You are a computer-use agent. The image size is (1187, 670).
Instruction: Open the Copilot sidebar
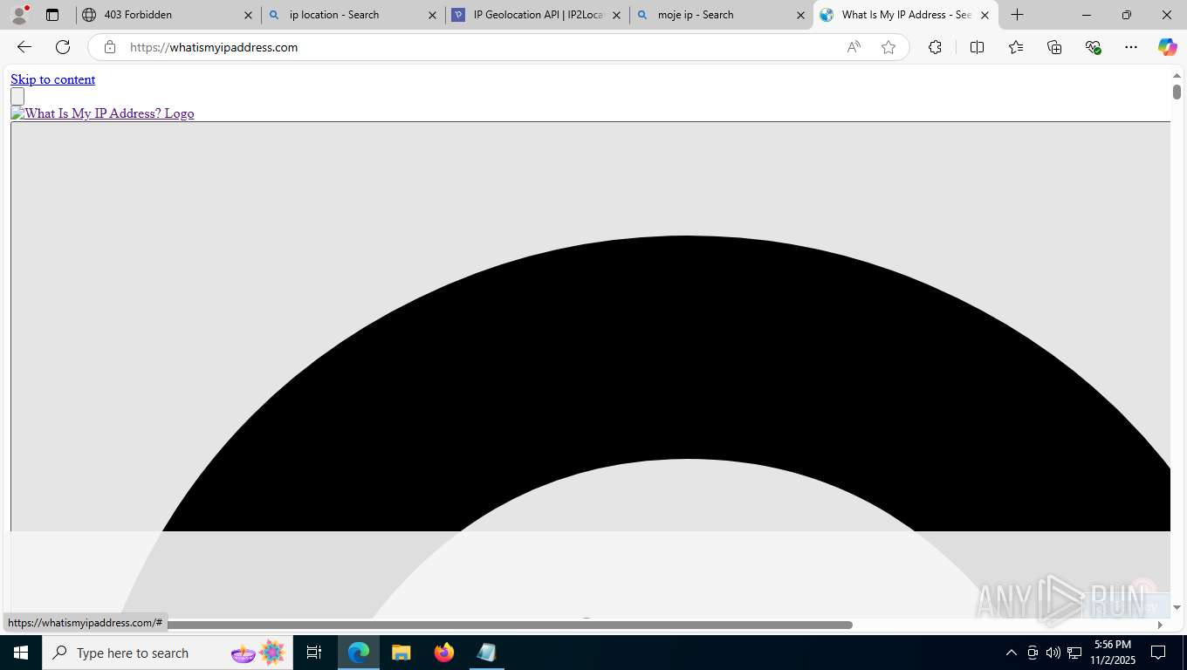(x=1168, y=47)
